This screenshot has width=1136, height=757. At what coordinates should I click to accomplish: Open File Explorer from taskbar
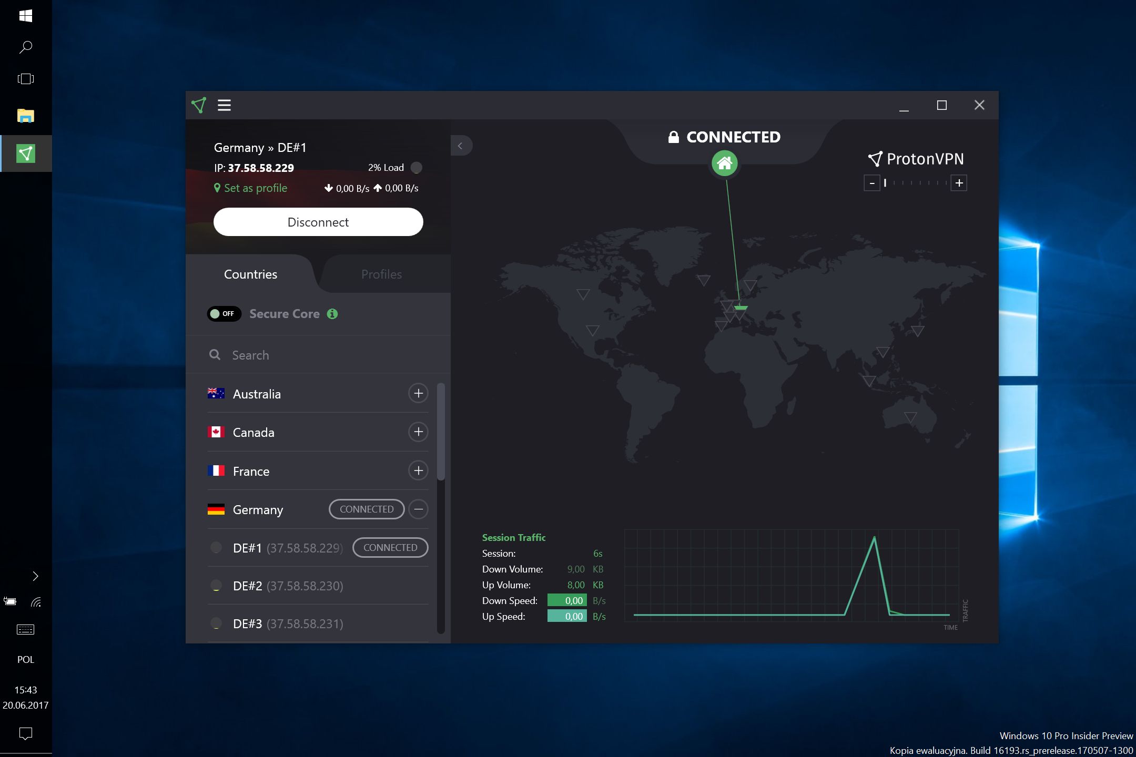tap(25, 116)
